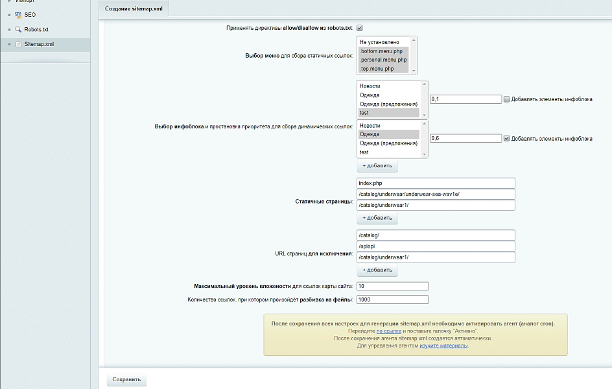Screen dimensions: 612x389
Task: Click the Robots.txt magnifier icon
Action: point(18,30)
